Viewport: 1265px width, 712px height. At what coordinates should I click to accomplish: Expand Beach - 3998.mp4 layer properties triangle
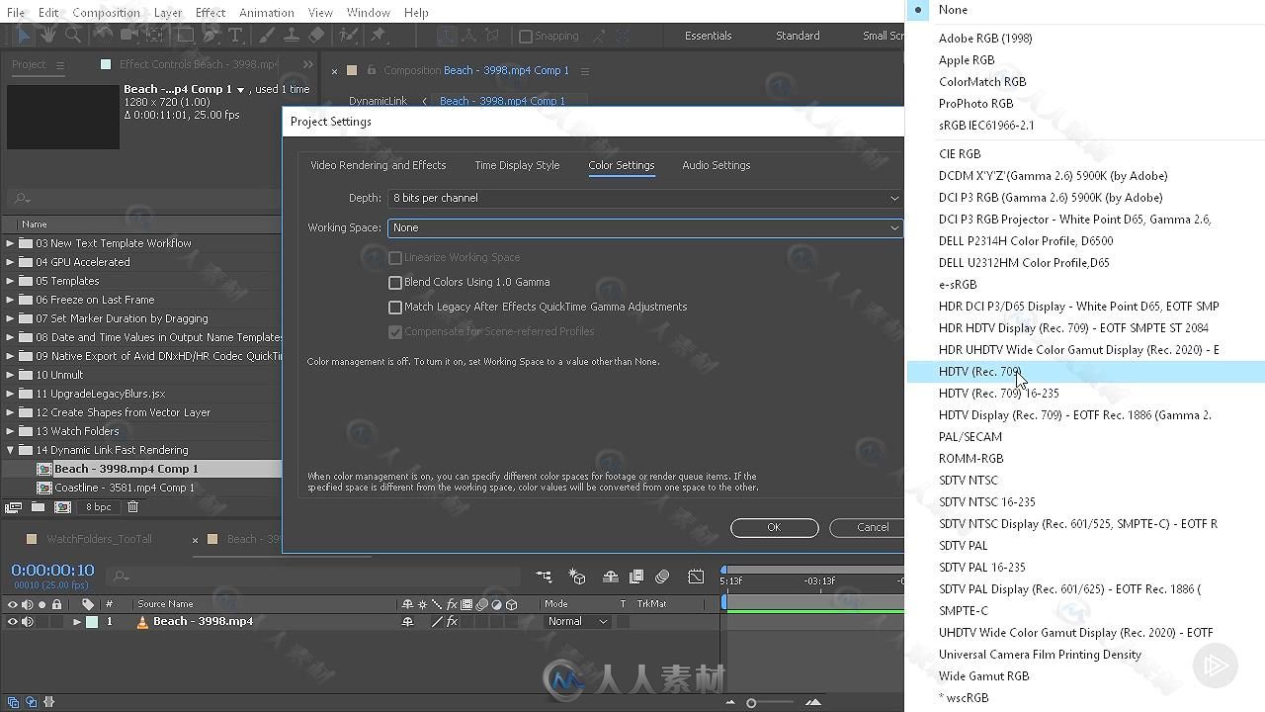[x=77, y=622]
